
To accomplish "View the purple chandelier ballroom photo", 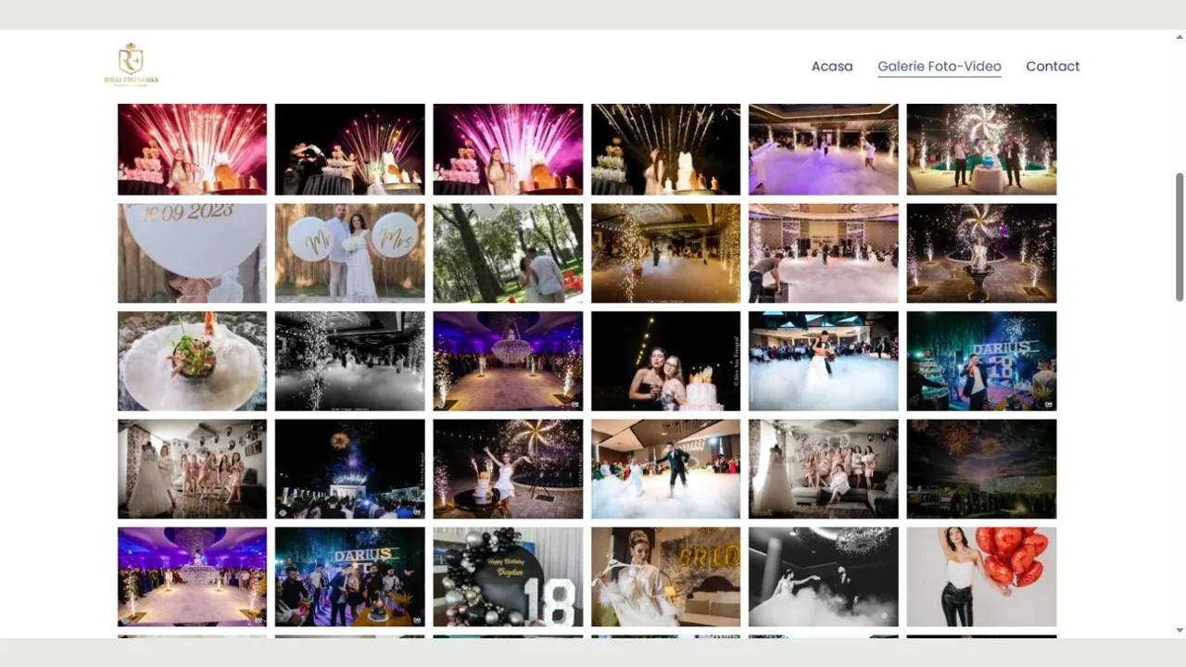I will click(x=508, y=361).
